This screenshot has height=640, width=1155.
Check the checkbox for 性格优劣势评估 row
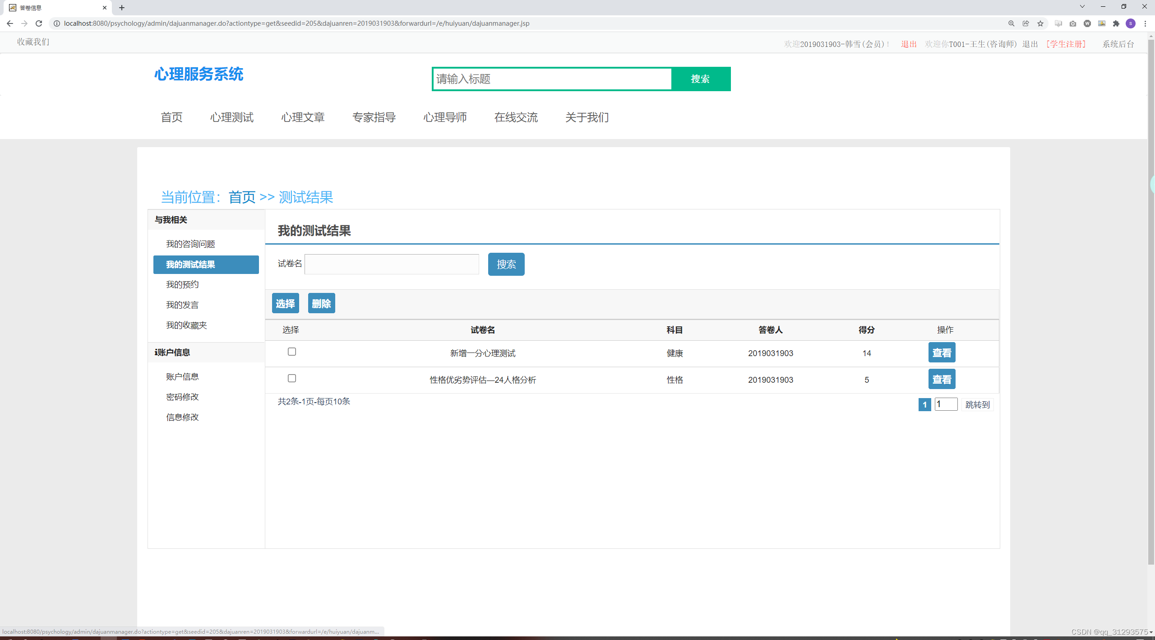click(x=292, y=378)
